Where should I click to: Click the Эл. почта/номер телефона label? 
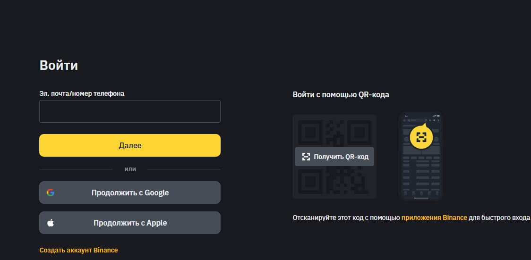tap(82, 93)
